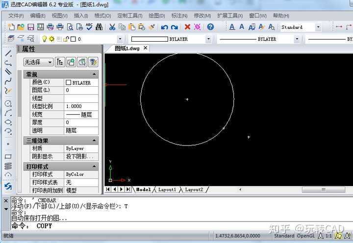Image resolution: width=353 pixels, height=243 pixels.
Task: Open the layer dropdown showing 0
Action: point(120,39)
